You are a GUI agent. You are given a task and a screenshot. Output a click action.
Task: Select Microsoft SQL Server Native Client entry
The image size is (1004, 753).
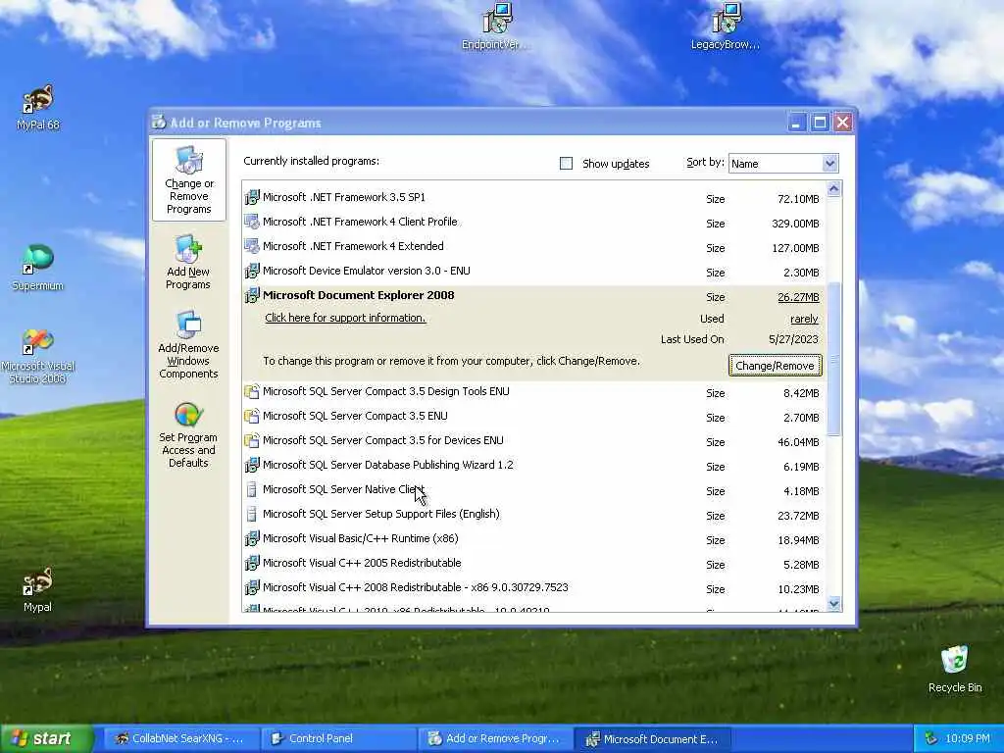point(533,489)
